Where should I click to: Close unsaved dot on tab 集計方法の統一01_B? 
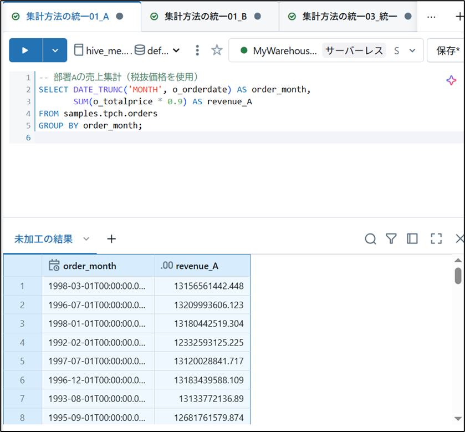pyautogui.click(x=258, y=16)
